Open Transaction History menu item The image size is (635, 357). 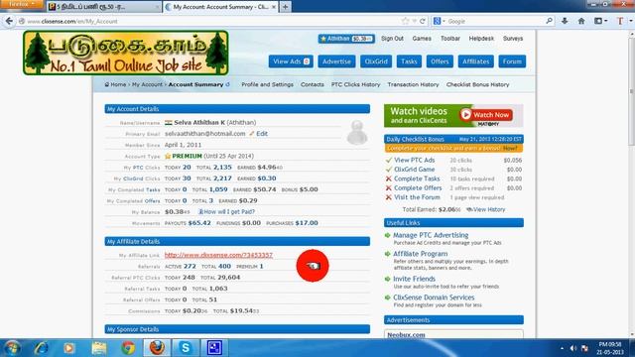coord(413,84)
